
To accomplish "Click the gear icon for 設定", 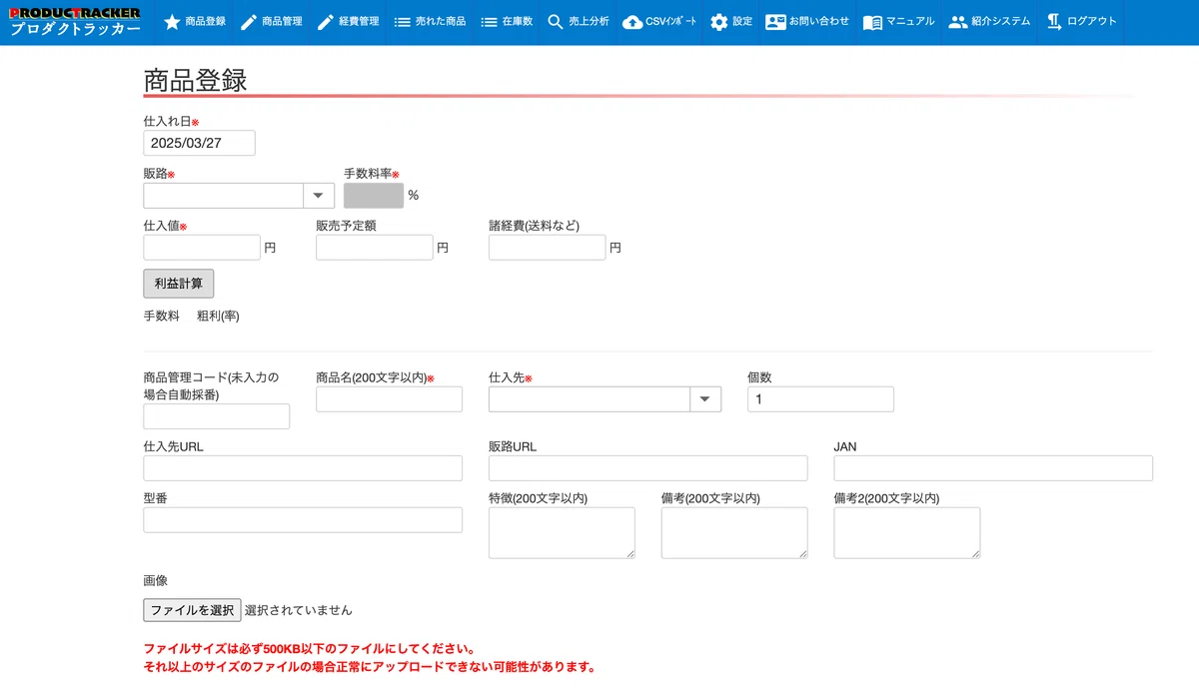I will click(719, 22).
